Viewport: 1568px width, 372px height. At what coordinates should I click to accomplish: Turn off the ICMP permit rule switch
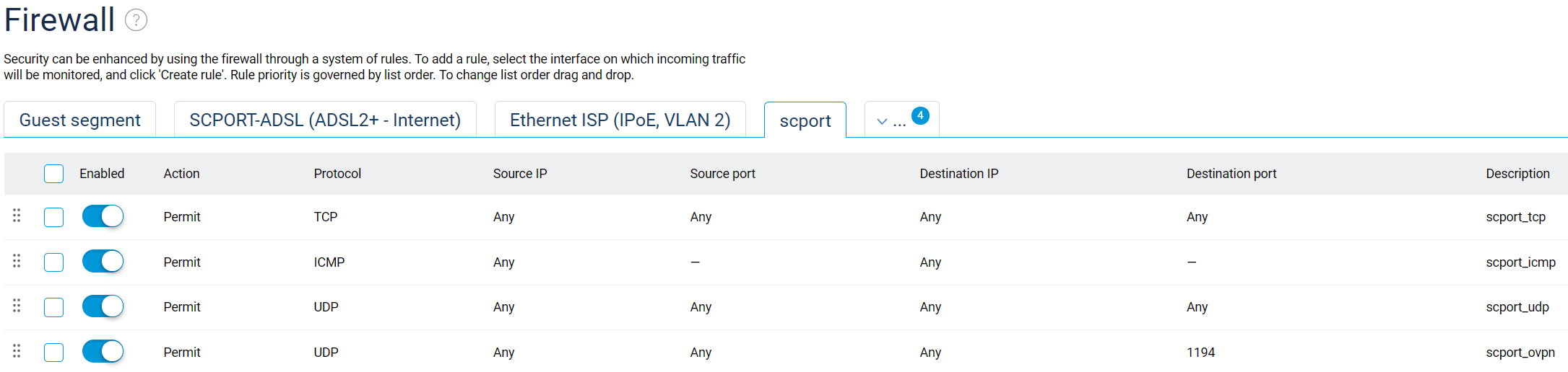click(x=103, y=261)
